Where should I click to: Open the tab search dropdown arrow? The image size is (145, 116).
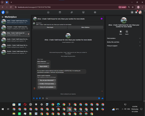(x=2, y=2)
